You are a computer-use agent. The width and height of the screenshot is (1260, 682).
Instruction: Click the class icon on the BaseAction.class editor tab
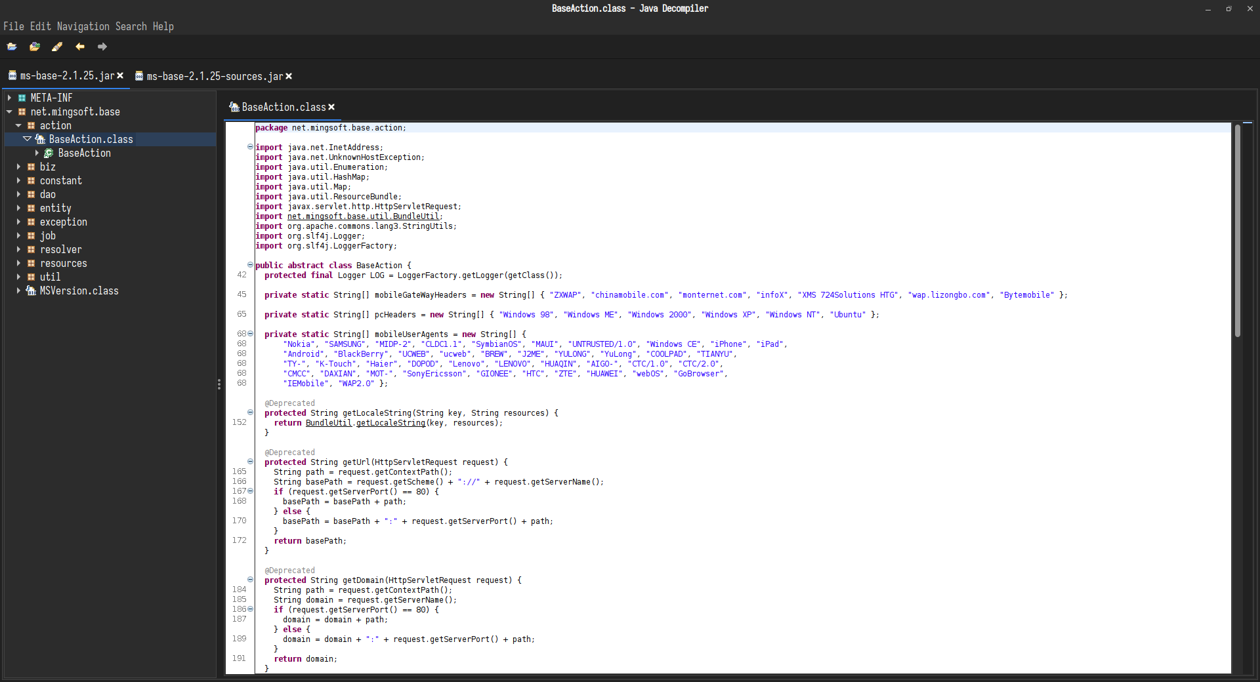click(234, 107)
